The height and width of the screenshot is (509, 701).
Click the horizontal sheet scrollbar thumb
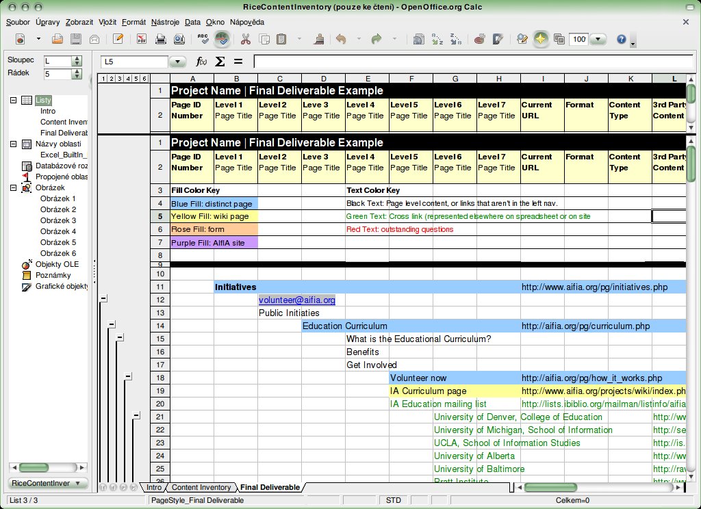(x=550, y=487)
